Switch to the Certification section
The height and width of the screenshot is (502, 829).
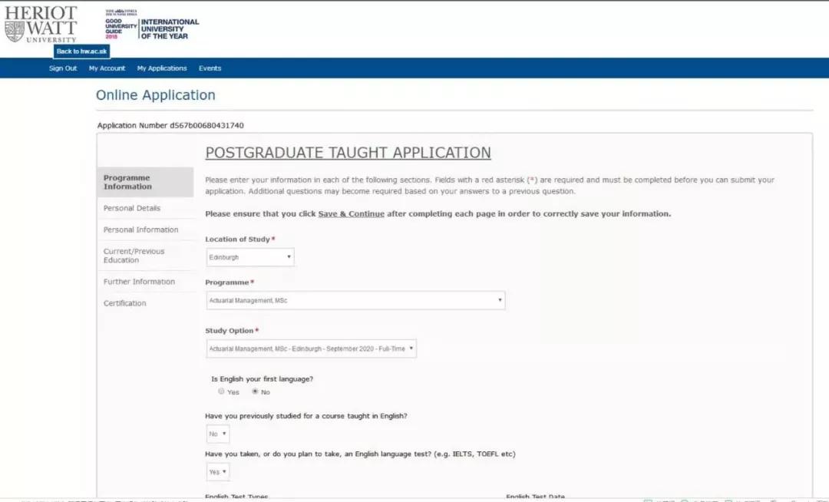(124, 303)
